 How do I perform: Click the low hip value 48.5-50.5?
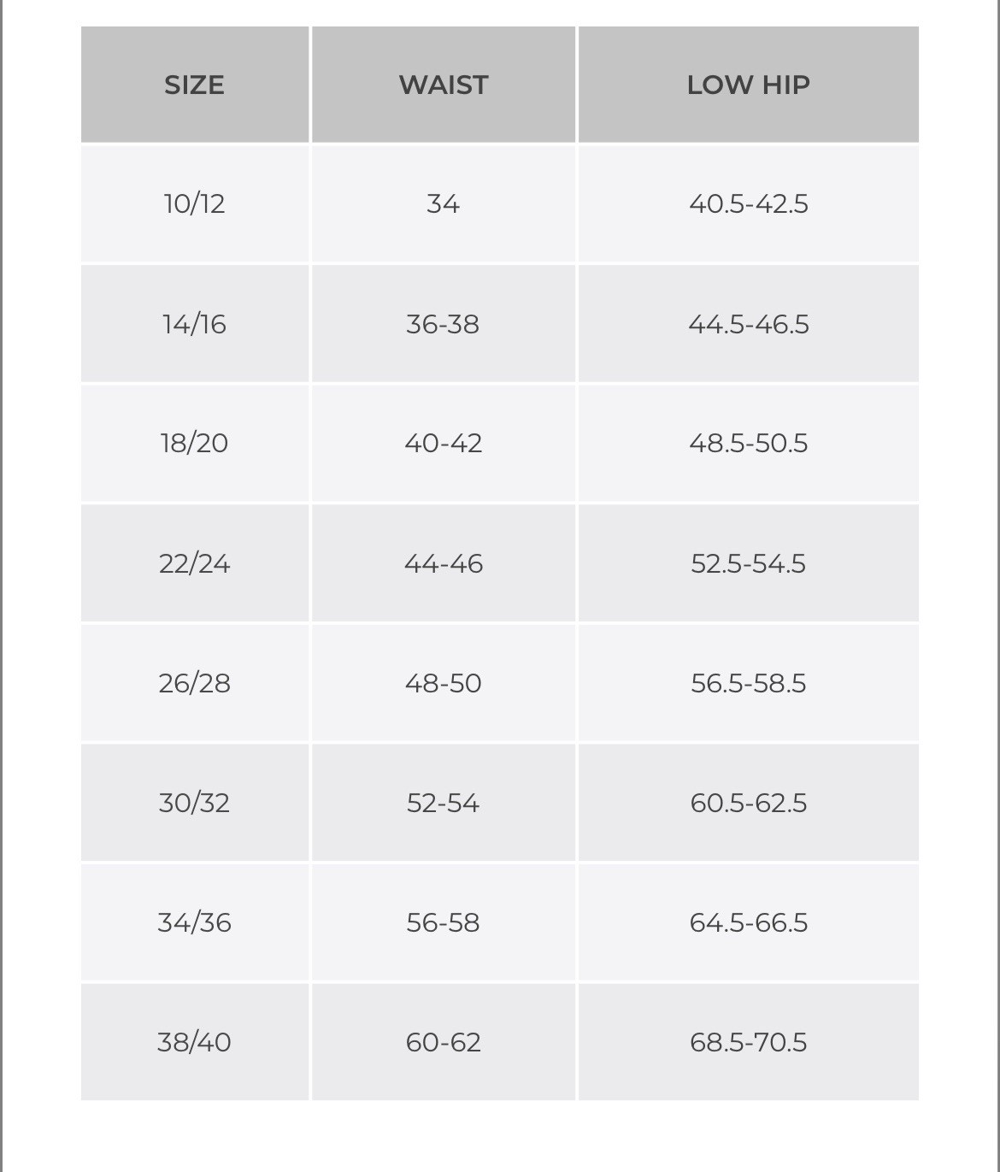pyautogui.click(x=749, y=444)
